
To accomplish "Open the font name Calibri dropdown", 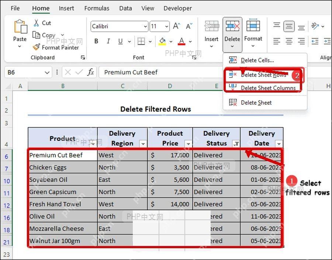I will 145,27.
